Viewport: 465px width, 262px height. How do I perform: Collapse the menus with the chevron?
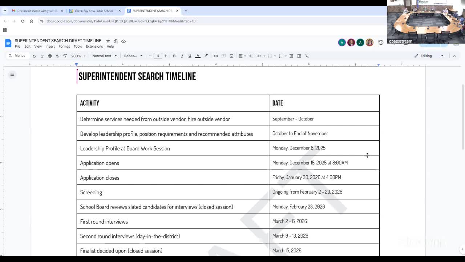(x=454, y=56)
